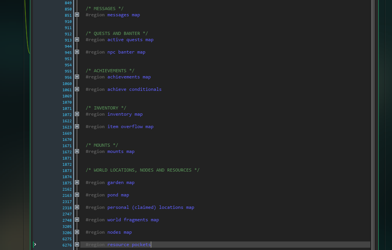
Task: Place cursor in the MESSAGES comment line
Action: 104,8
